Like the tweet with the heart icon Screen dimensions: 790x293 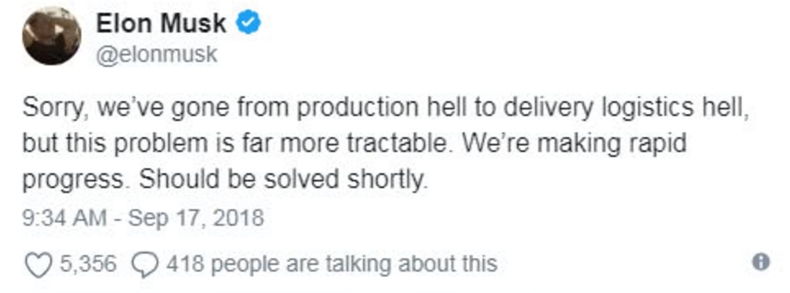click(x=38, y=265)
